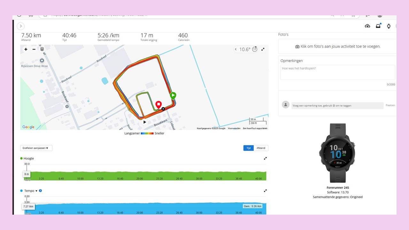Play the route animation on map

145,122
